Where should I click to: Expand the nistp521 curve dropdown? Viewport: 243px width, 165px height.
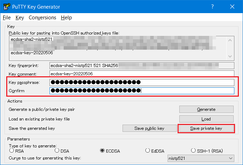click(200, 158)
